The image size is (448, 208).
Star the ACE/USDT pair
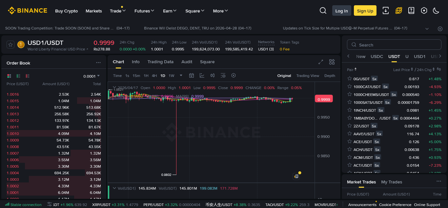pos(350,142)
